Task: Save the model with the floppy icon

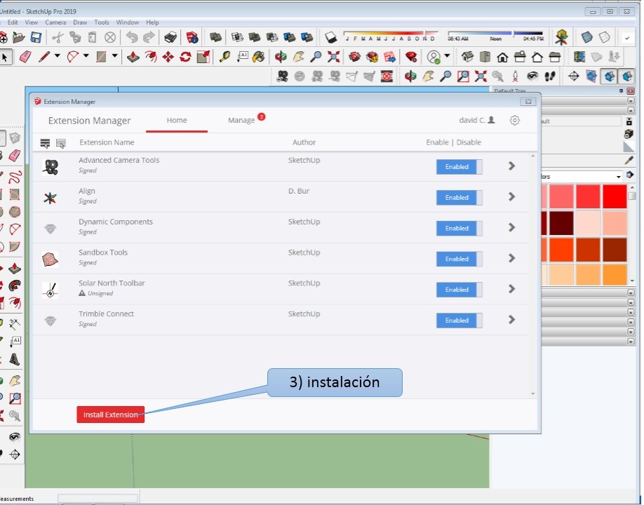Action: (x=36, y=38)
